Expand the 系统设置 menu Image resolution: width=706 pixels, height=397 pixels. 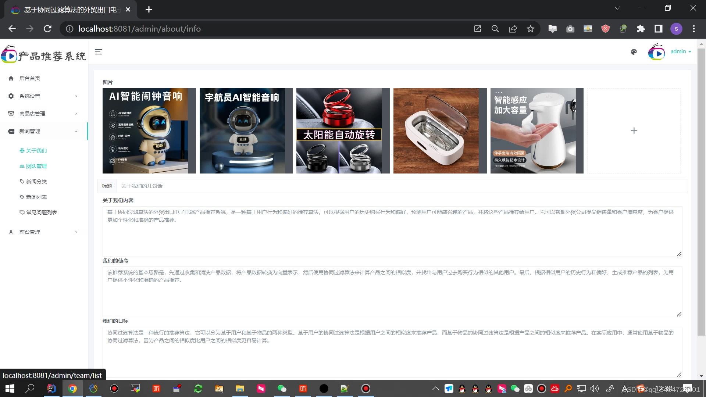pyautogui.click(x=44, y=96)
